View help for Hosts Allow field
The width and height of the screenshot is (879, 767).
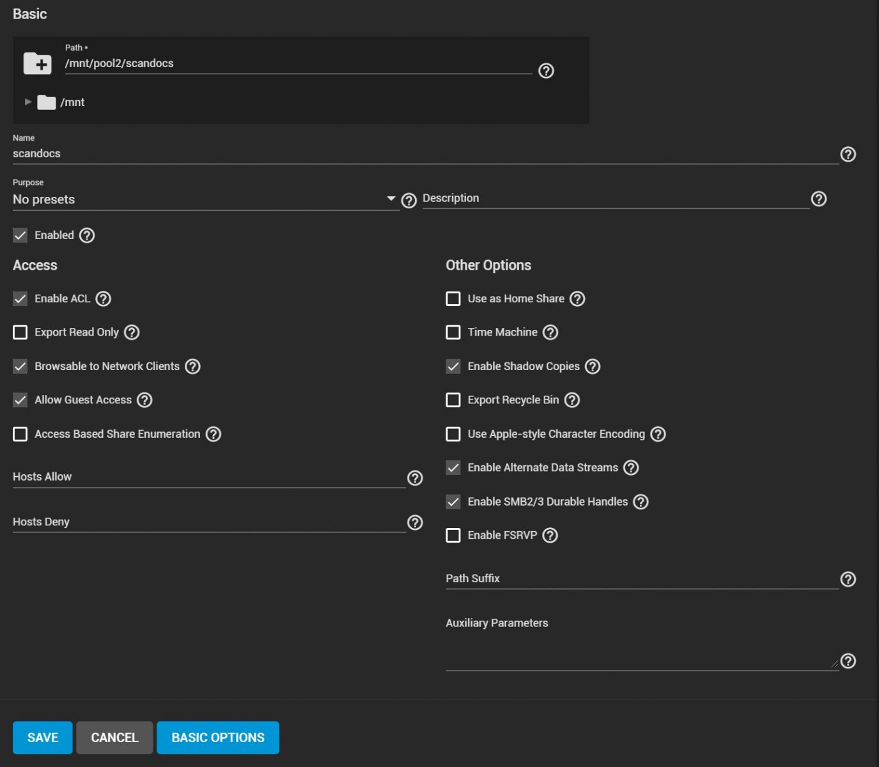415,478
